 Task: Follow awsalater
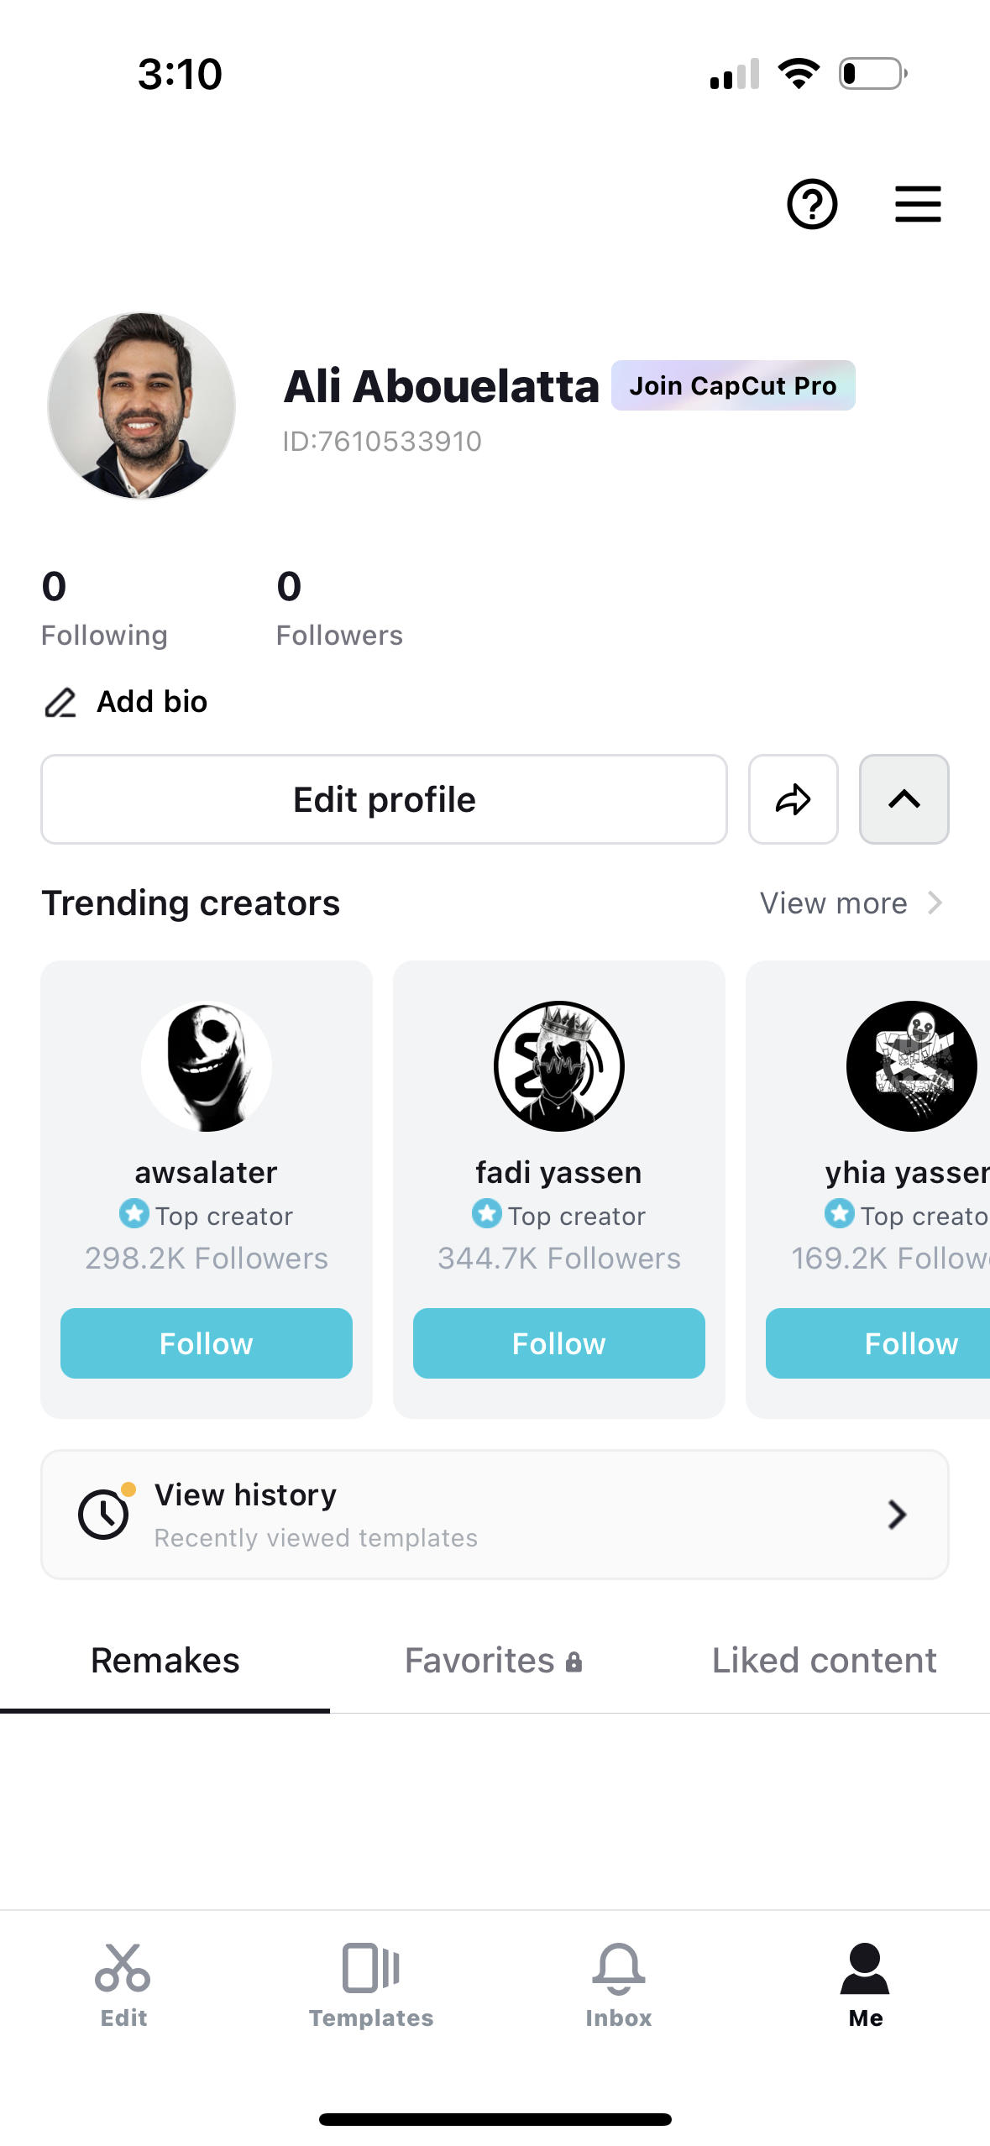pyautogui.click(x=206, y=1343)
